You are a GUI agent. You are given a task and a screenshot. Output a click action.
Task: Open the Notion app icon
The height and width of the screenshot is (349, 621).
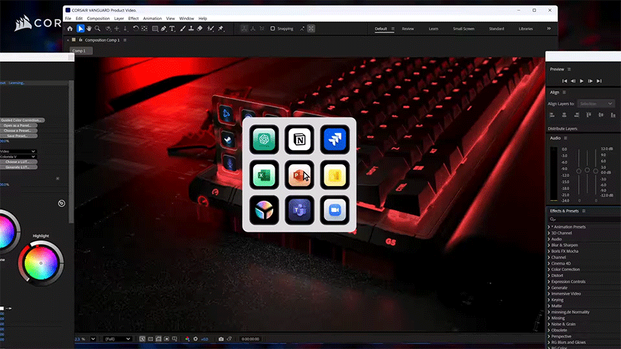coord(299,140)
